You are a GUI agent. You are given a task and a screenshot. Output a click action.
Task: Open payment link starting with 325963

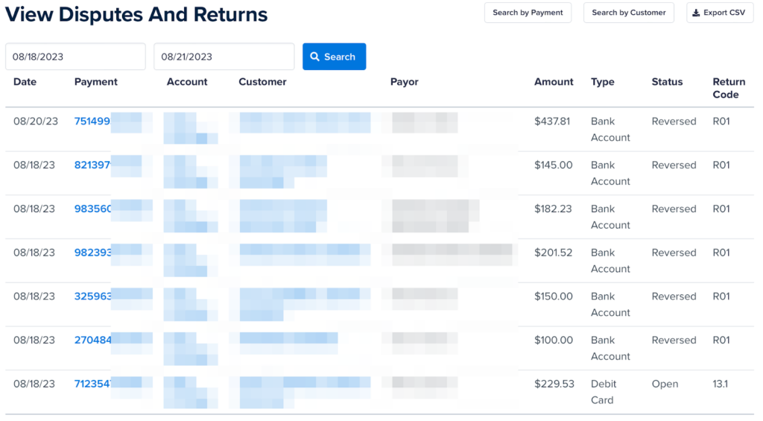(92, 297)
